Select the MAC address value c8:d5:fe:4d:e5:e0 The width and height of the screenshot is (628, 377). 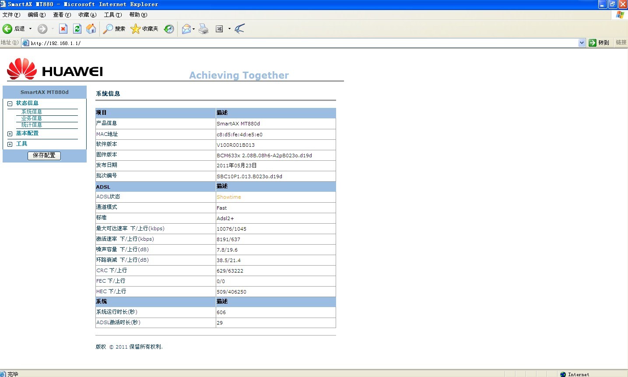[239, 135]
